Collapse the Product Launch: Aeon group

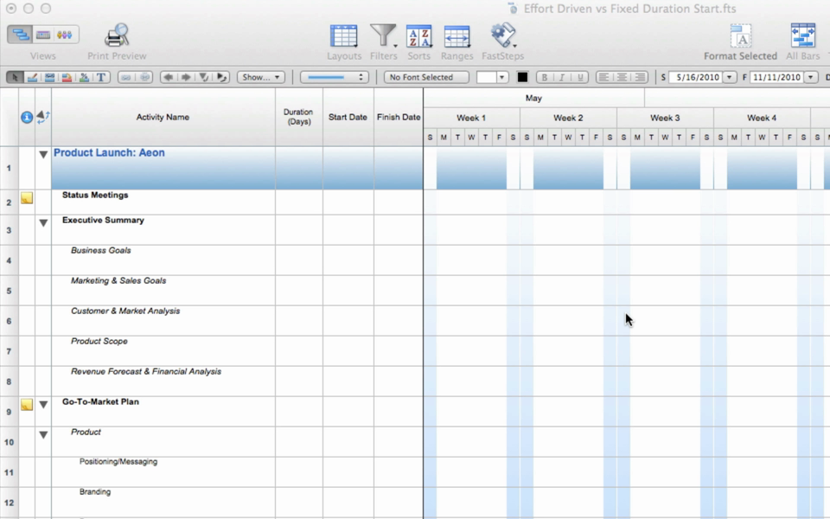pos(43,155)
